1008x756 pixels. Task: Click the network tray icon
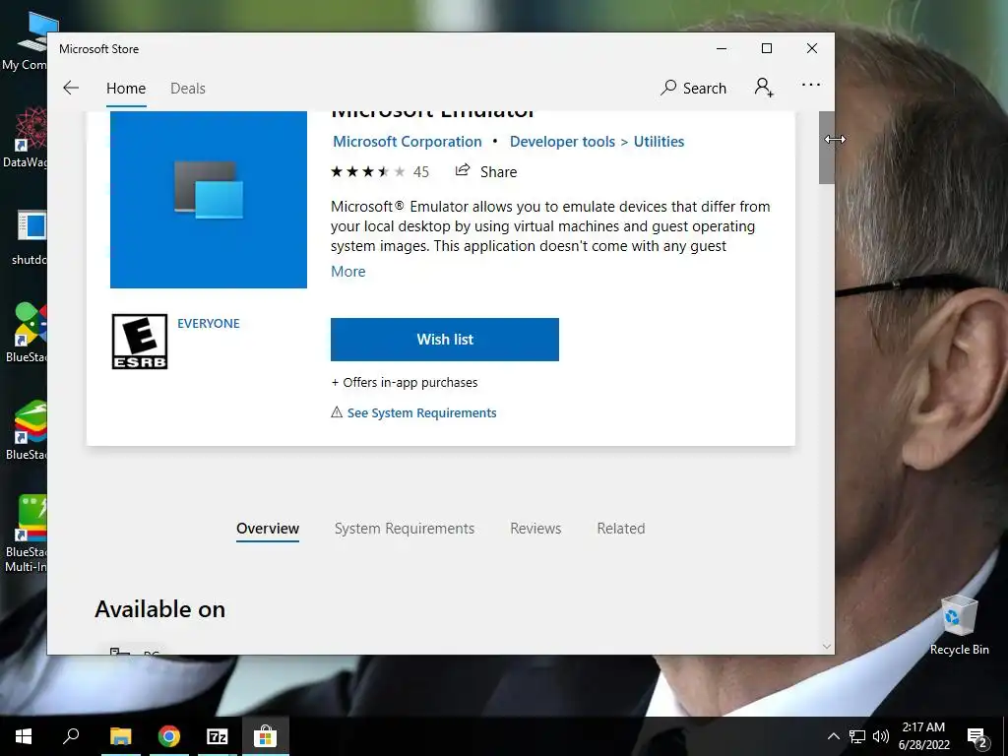pos(857,736)
